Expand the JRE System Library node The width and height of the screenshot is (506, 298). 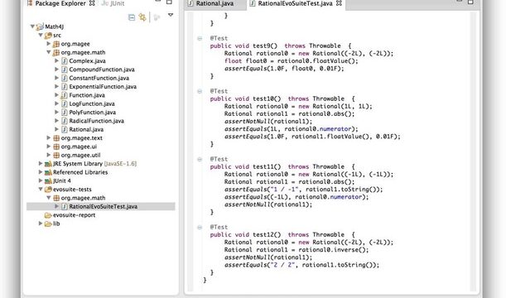[41, 164]
